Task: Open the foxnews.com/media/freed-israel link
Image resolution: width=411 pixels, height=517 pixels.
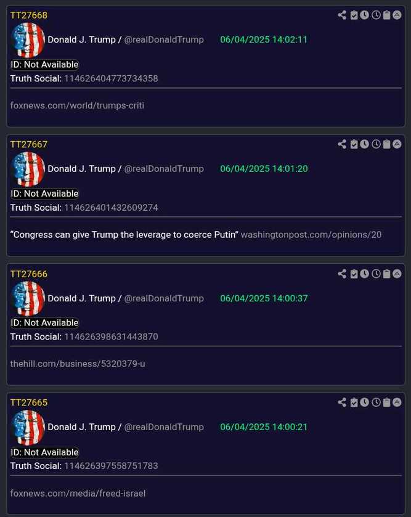Action: (78, 493)
